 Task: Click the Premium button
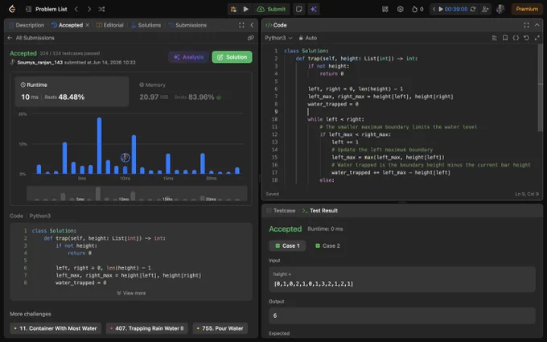point(527,9)
